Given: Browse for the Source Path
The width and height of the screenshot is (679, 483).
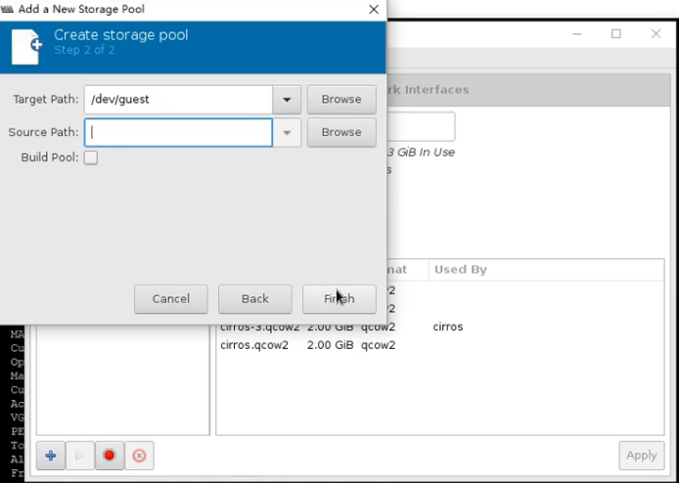Looking at the screenshot, I should tap(341, 133).
